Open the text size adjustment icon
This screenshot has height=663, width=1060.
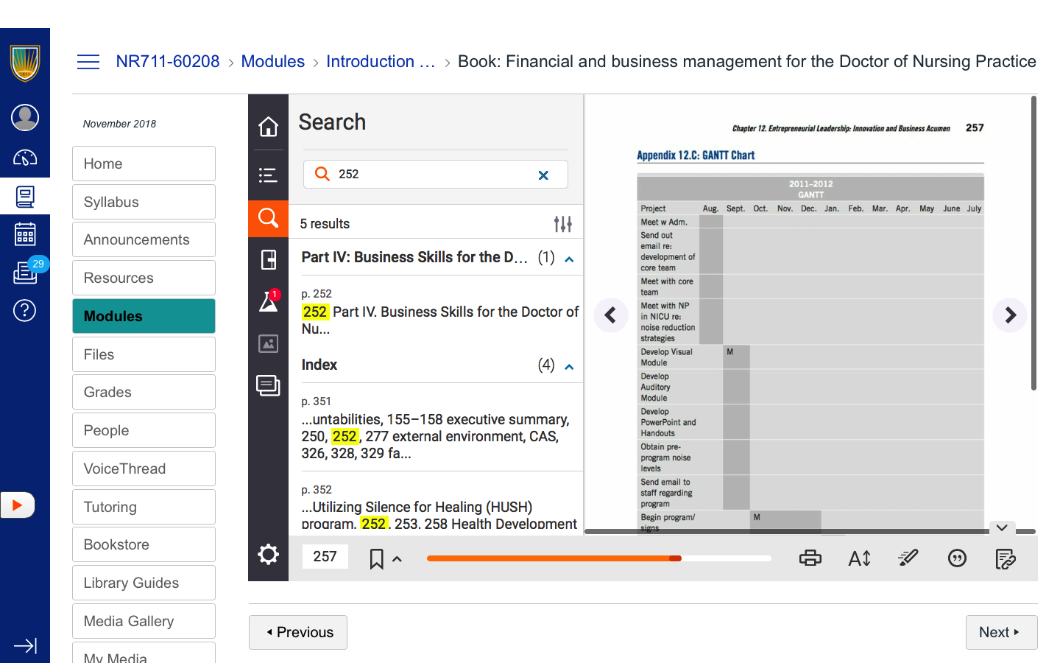tap(859, 558)
